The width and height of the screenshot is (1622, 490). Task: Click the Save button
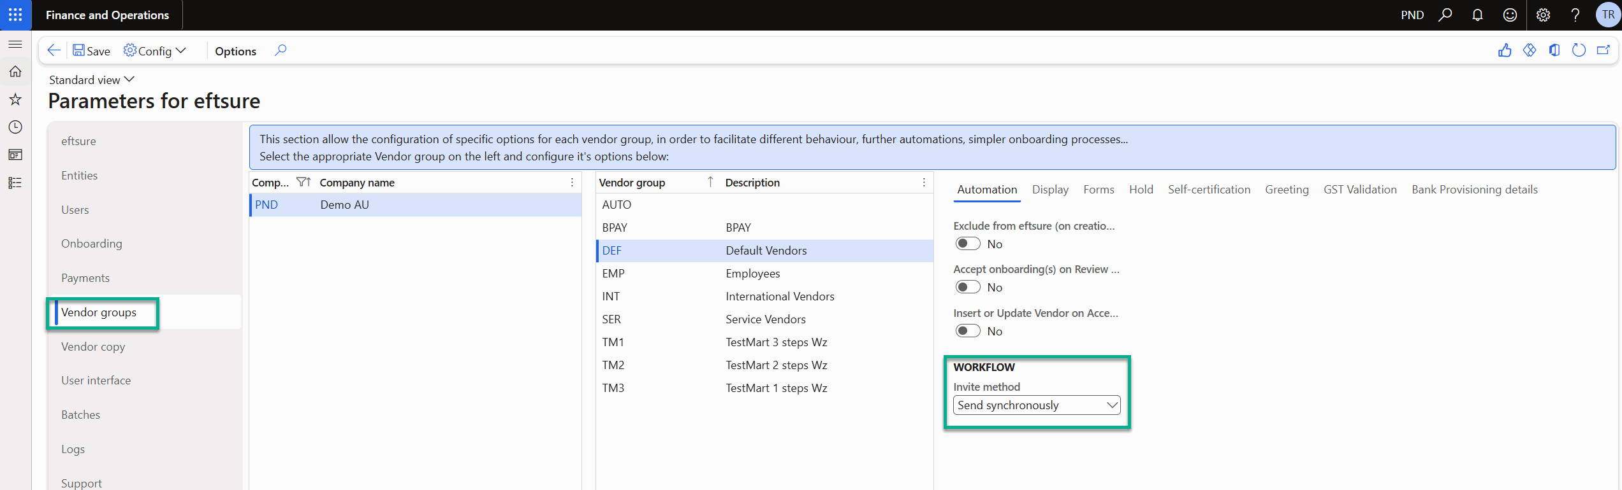point(91,51)
